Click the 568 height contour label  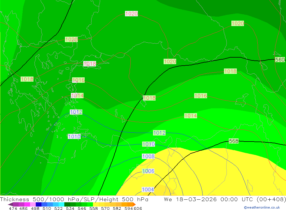click(233, 141)
